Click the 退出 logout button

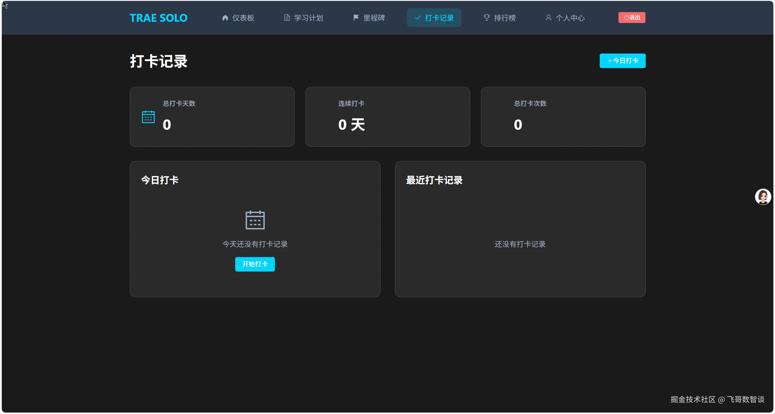click(x=632, y=18)
